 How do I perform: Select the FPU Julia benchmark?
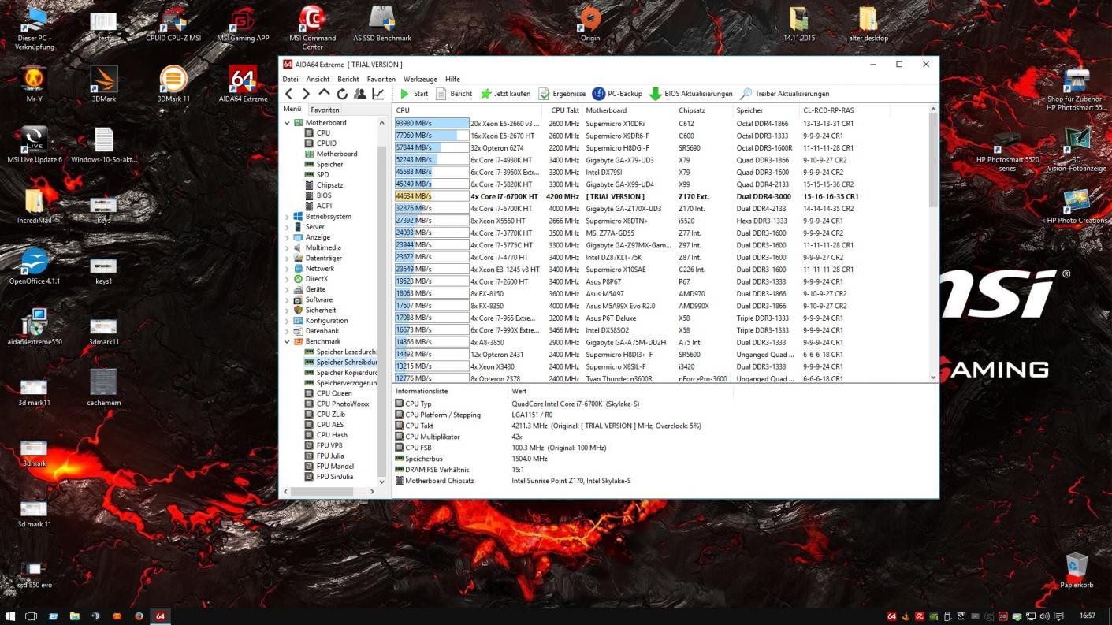330,456
